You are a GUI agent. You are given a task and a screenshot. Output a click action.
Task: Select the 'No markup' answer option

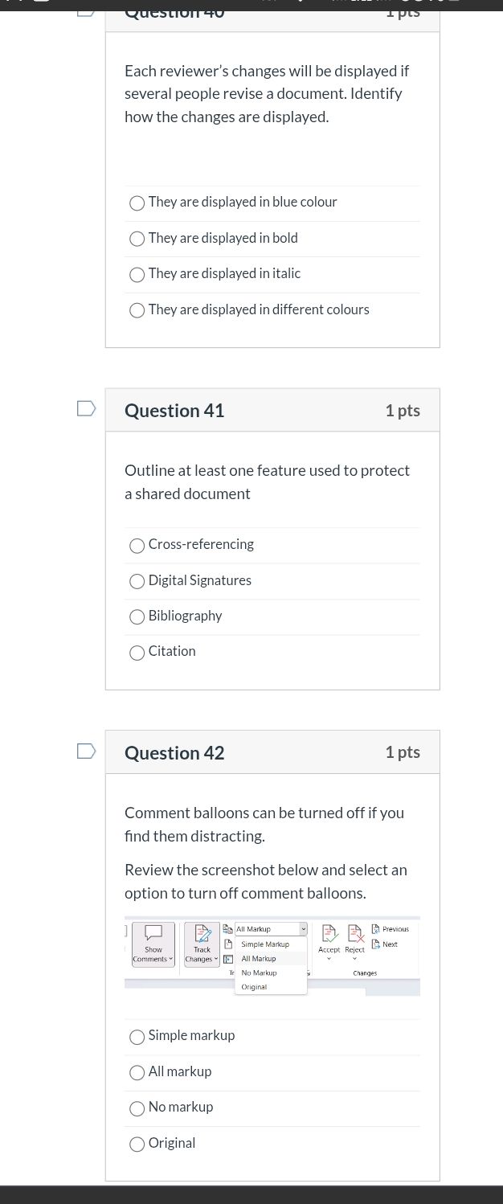click(x=137, y=1108)
